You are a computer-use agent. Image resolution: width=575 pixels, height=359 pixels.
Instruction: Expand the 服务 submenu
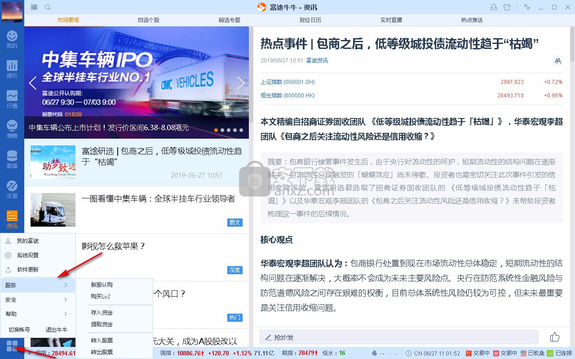[38, 285]
